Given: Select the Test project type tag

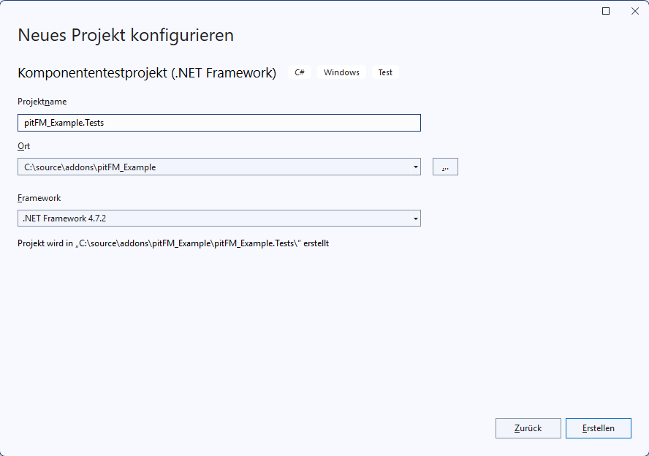Looking at the screenshot, I should coord(384,72).
